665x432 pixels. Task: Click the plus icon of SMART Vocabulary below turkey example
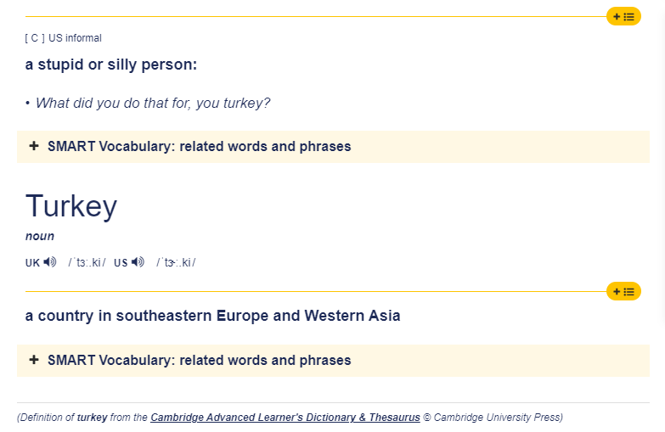34,146
